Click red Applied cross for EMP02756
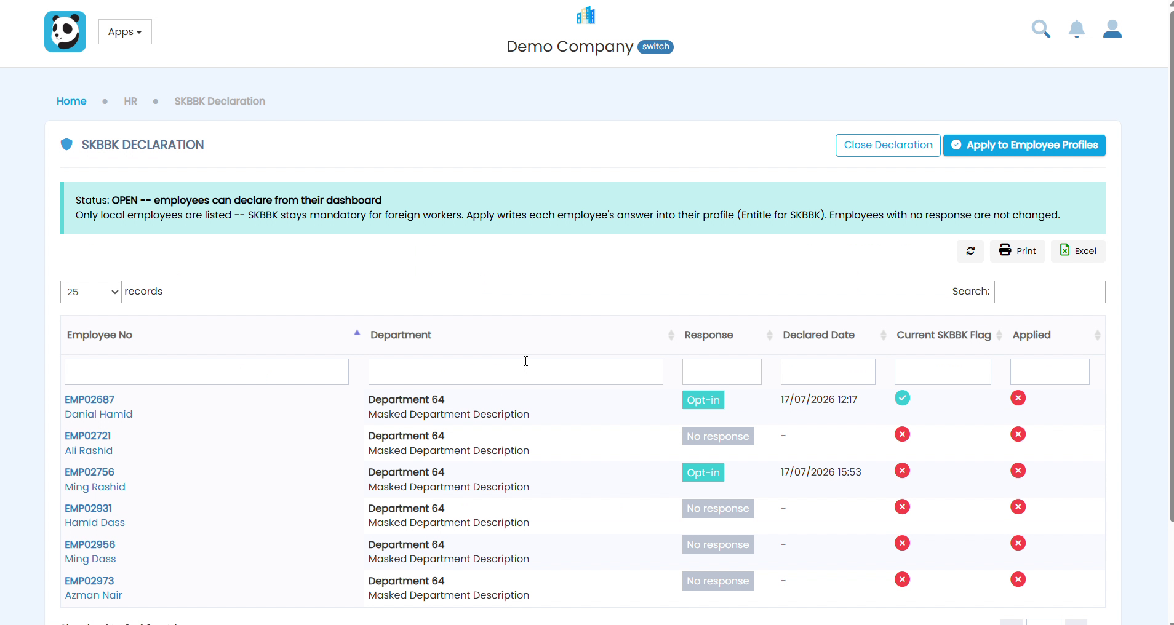The width and height of the screenshot is (1174, 625). 1018,471
